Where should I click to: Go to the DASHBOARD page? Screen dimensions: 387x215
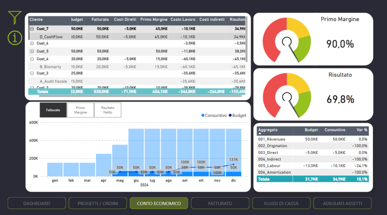[x=37, y=203]
